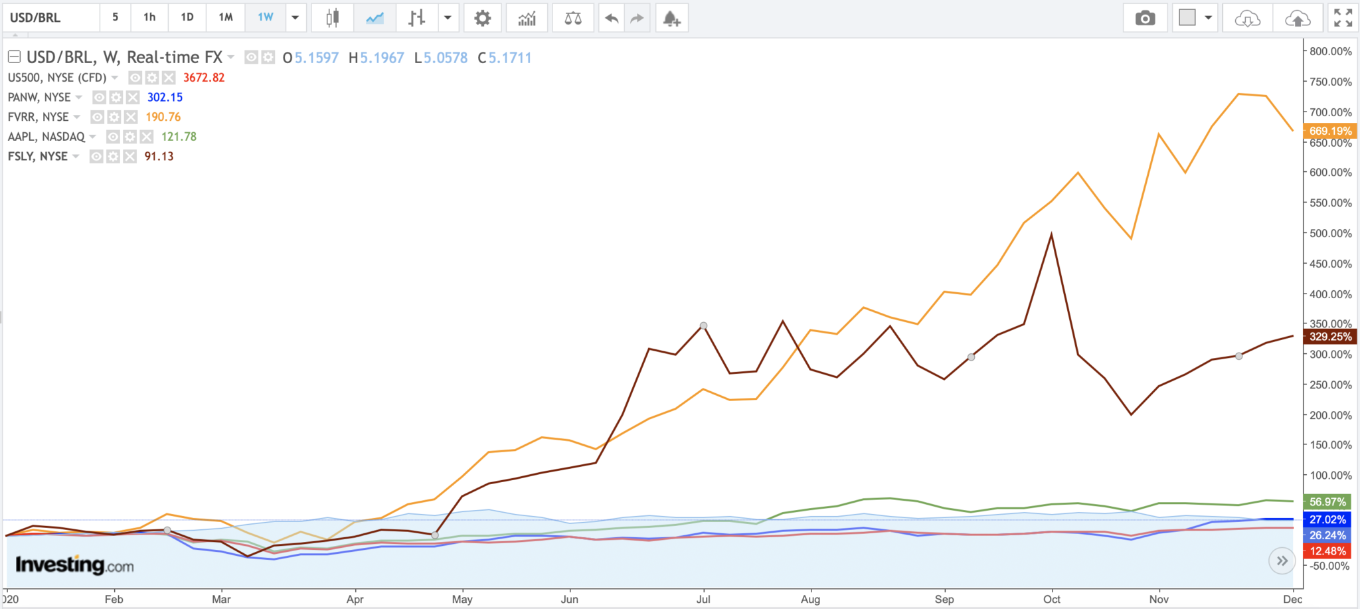
Task: Remove the US500 comparison series
Action: click(169, 78)
